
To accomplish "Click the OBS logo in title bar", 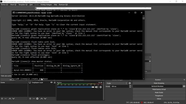I will (1, 1).
